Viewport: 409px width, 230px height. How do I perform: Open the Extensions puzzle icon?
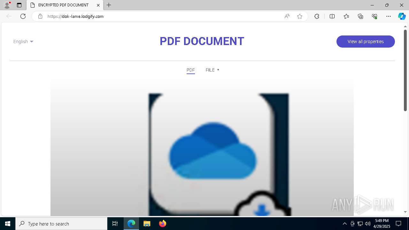317,16
